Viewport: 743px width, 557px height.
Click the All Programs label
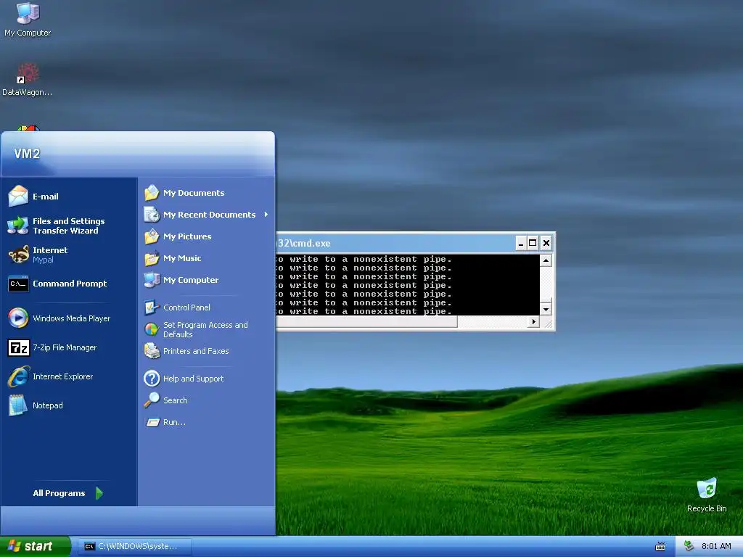click(x=59, y=493)
